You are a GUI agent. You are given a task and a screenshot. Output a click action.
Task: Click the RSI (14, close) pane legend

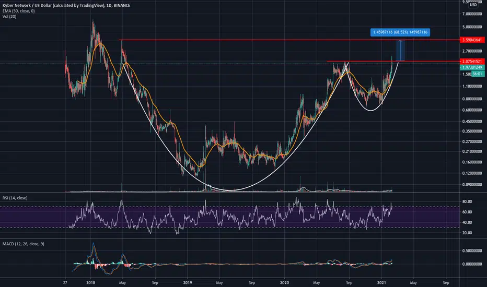point(15,198)
